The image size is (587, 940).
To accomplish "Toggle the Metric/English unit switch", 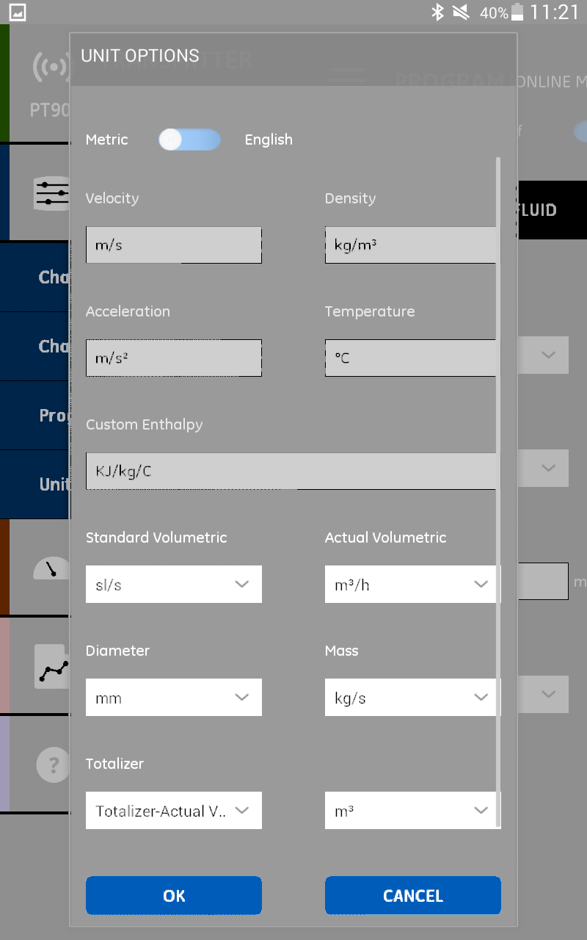I will pyautogui.click(x=189, y=140).
